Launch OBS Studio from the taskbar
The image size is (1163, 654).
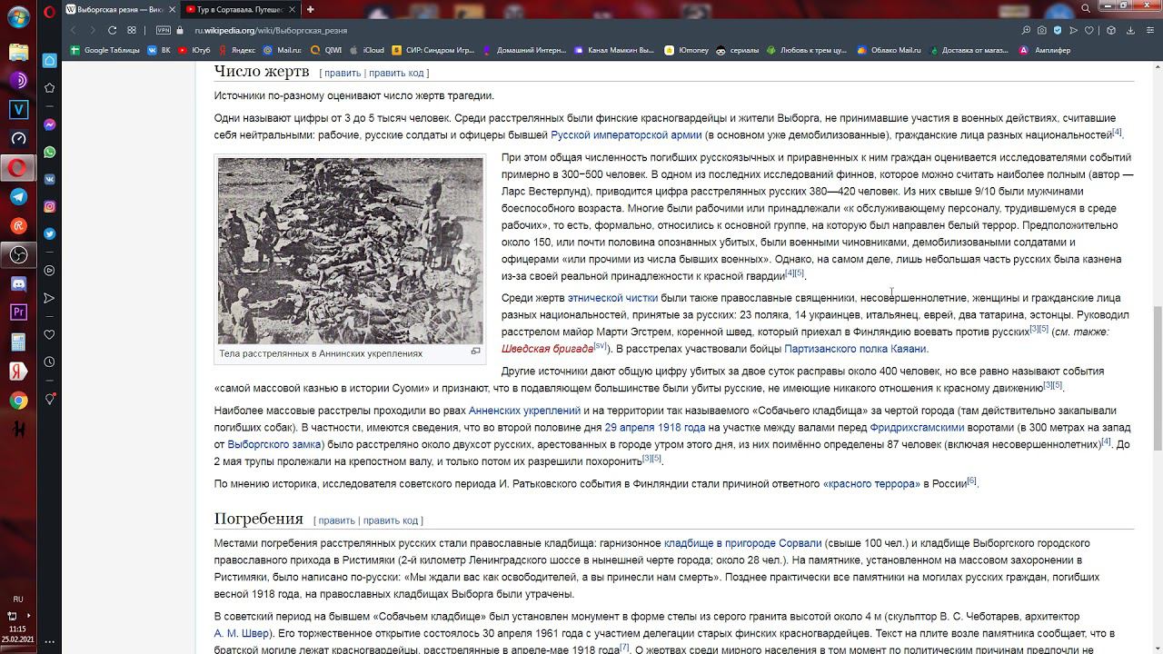18,254
